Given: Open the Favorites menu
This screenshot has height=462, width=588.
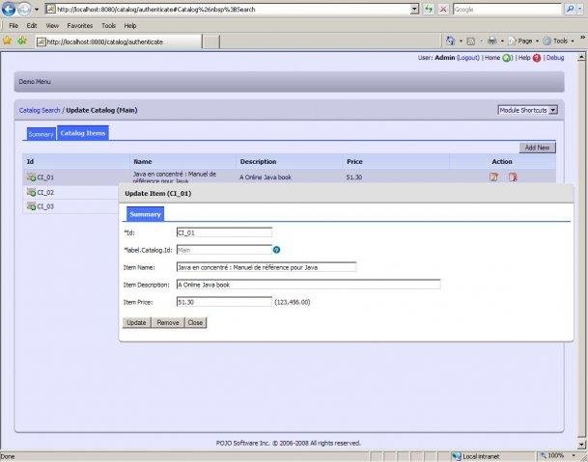Looking at the screenshot, I should click(x=80, y=26).
